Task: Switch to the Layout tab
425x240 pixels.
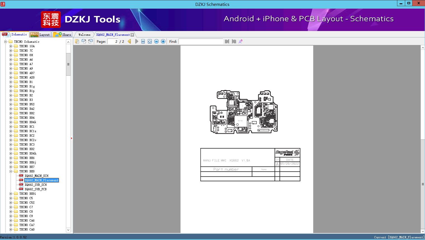Action: (40, 35)
